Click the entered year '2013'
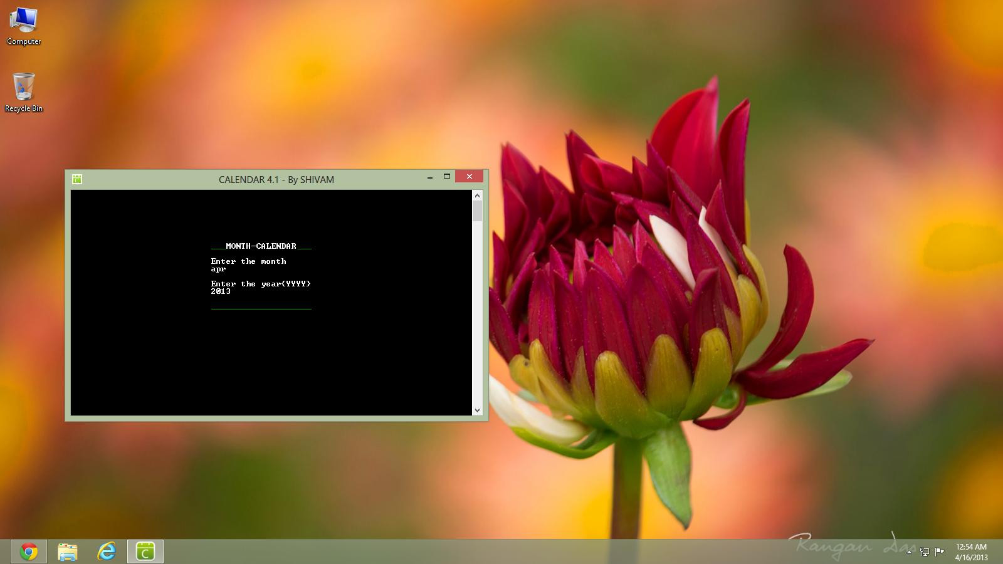 (x=221, y=291)
